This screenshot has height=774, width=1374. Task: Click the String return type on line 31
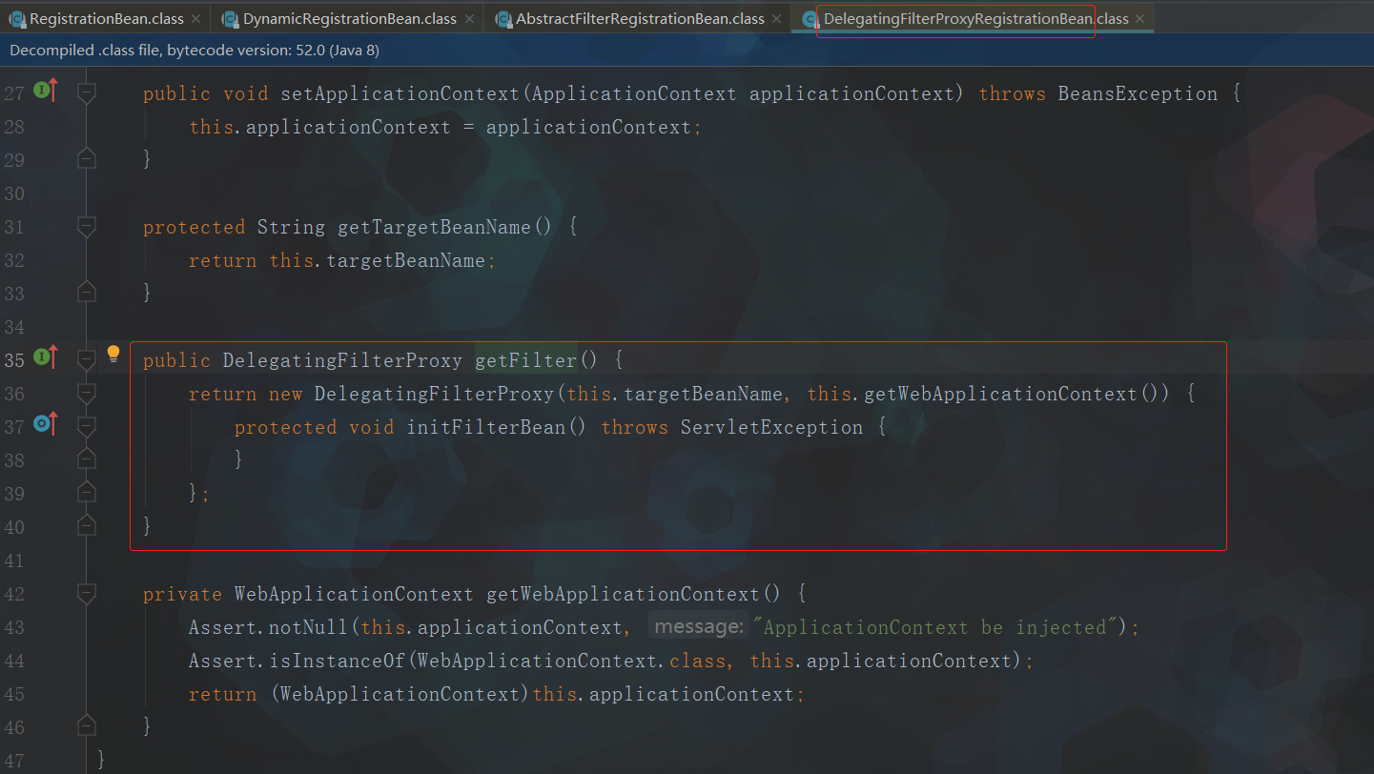point(292,227)
